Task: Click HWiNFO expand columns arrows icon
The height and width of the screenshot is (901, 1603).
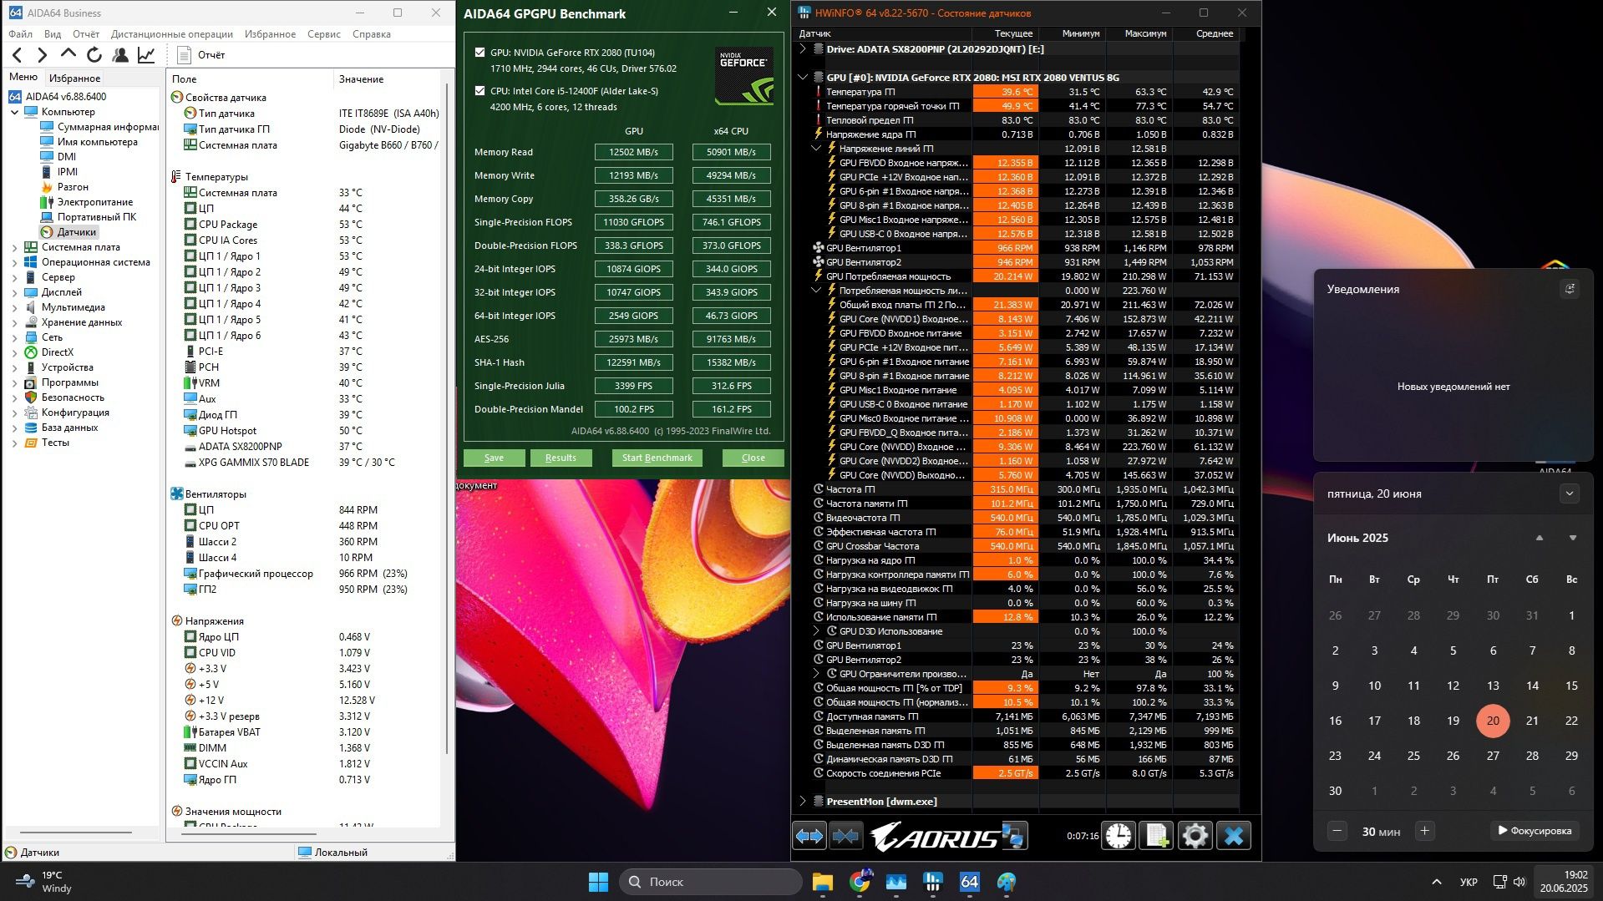Action: coord(809,836)
